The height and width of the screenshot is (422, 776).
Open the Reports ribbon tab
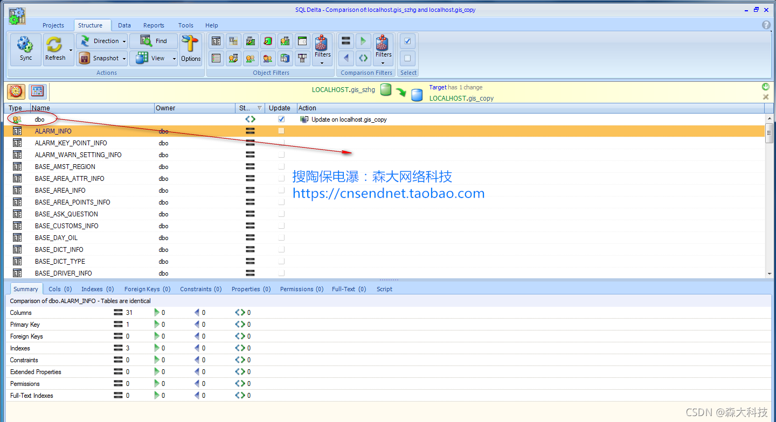tap(154, 25)
